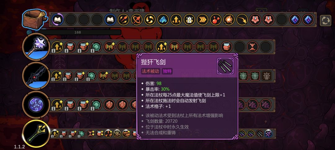This screenshot has height=150, width=335.
Task: Select the blue swirling orb wand
Action: (36, 105)
